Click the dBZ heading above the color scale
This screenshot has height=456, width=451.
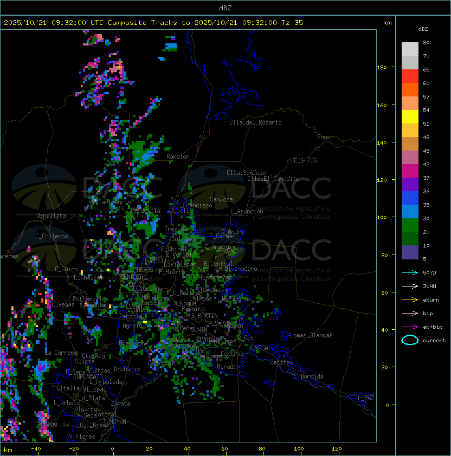point(423,29)
